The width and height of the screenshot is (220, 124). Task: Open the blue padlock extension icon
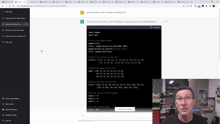tap(199, 6)
